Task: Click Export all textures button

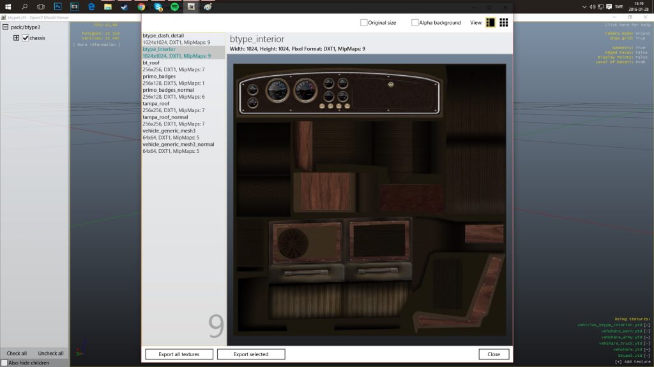Action: click(179, 354)
